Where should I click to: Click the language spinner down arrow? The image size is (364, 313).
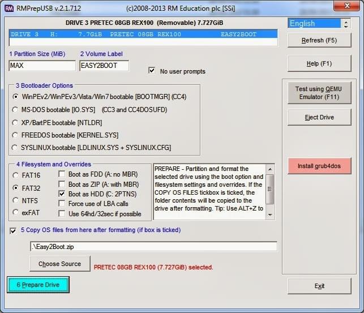point(346,26)
